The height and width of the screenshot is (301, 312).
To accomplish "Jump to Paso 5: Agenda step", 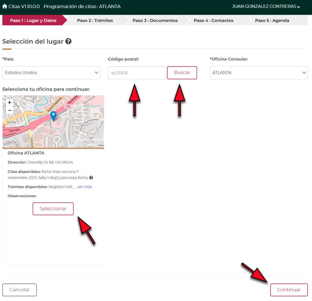I will (x=272, y=20).
